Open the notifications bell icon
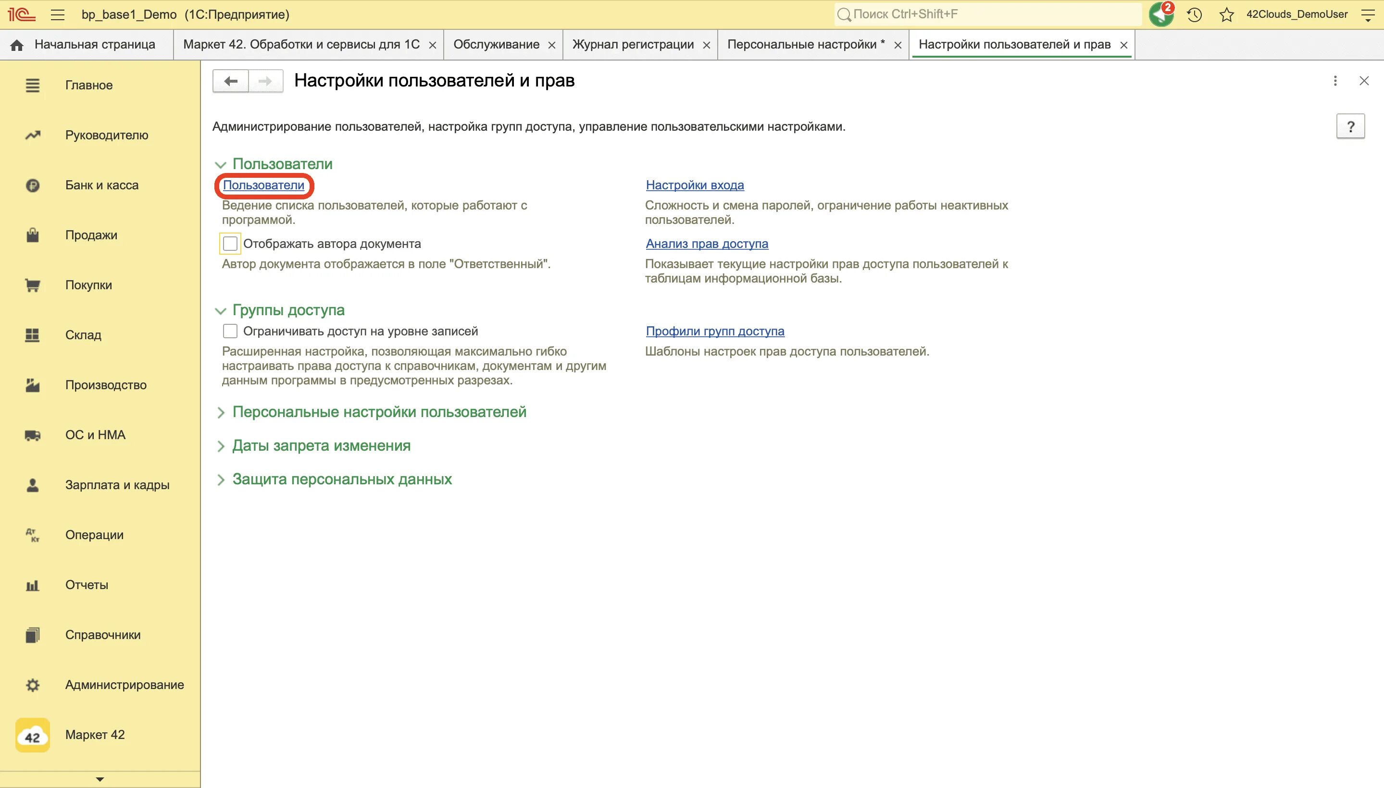The image size is (1384, 788). tap(1160, 14)
